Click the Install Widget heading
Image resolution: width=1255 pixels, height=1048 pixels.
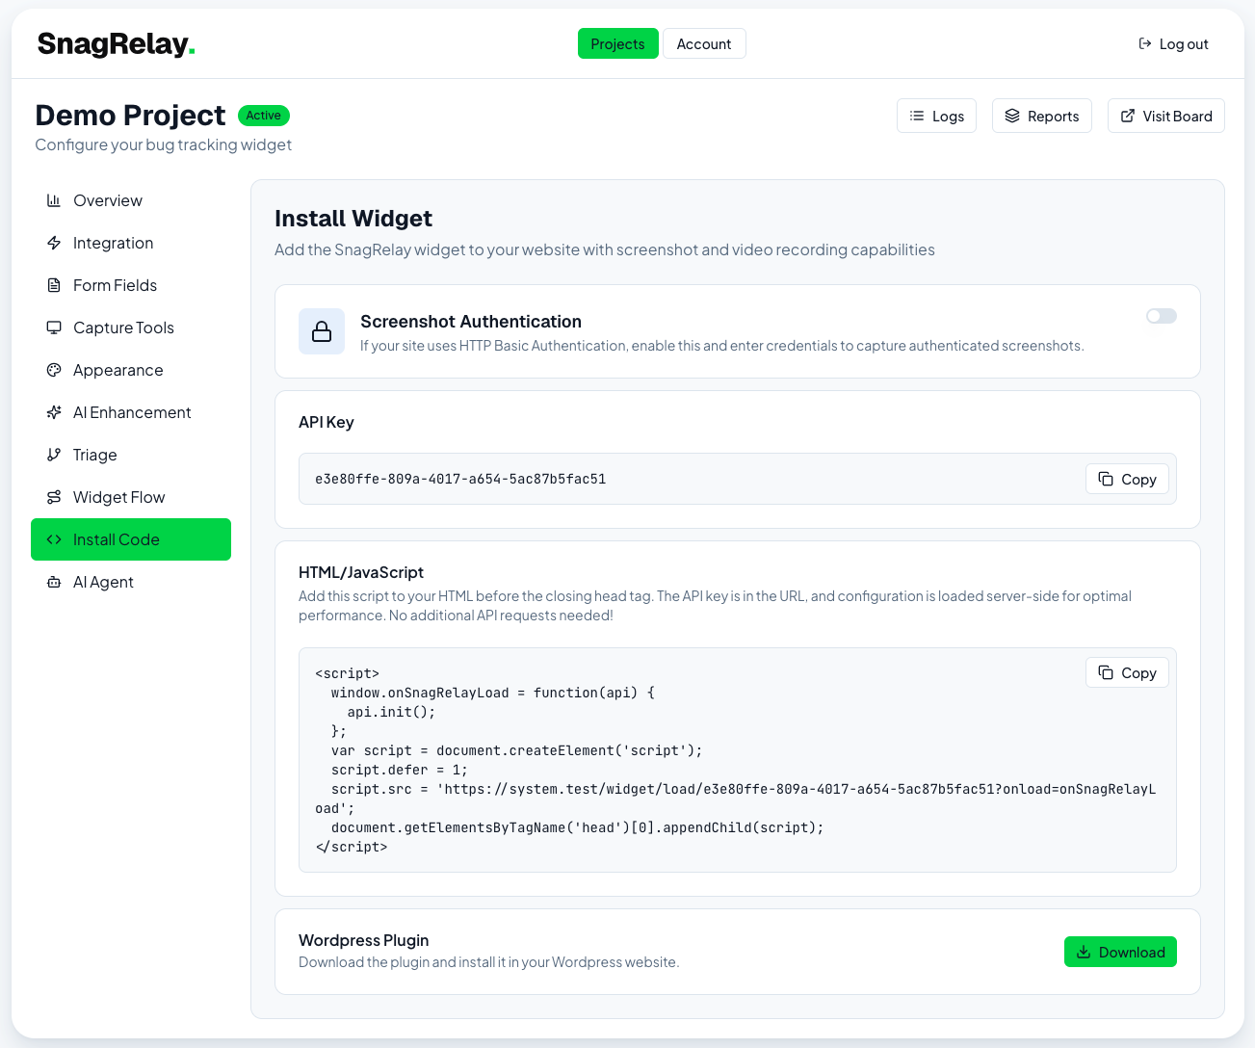[353, 219]
